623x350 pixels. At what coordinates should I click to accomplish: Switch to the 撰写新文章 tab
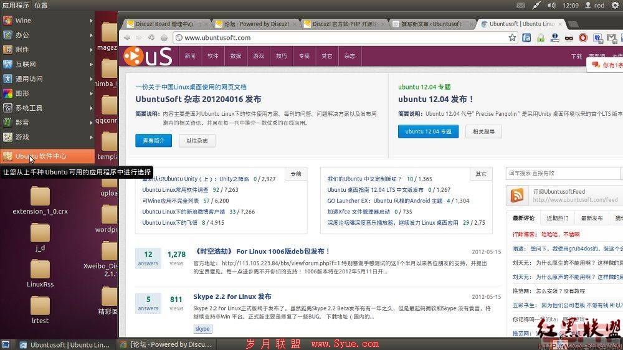432,24
